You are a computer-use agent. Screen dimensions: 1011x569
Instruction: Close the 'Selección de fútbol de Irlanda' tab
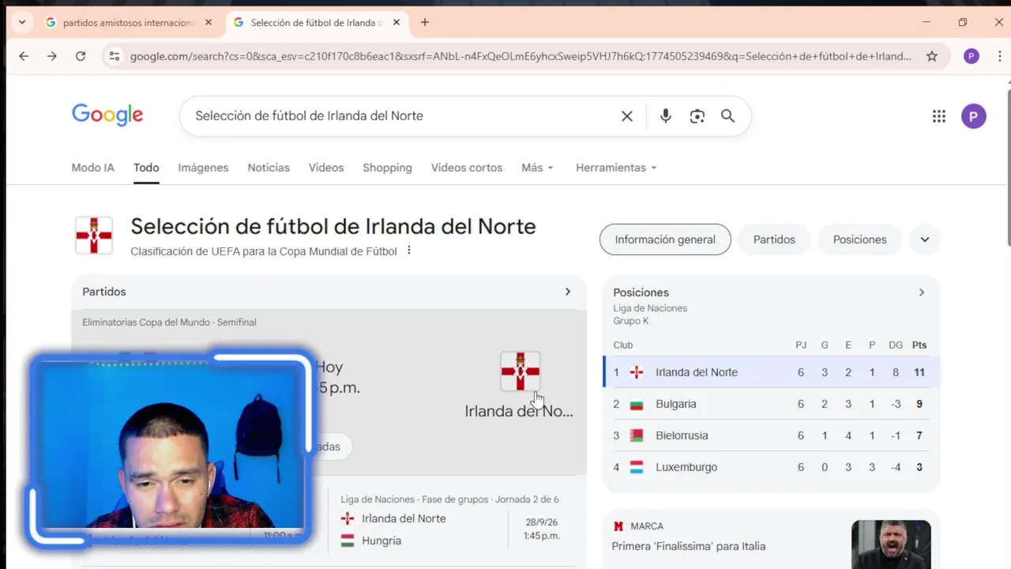[x=397, y=22]
